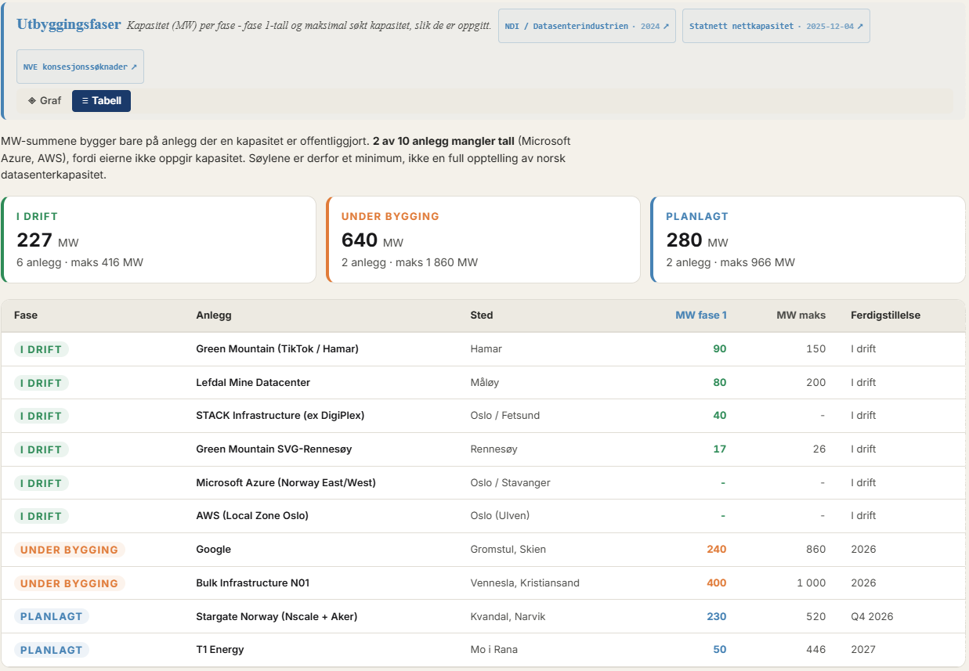Click the Måløy location cell
The height and width of the screenshot is (671, 969).
click(484, 382)
